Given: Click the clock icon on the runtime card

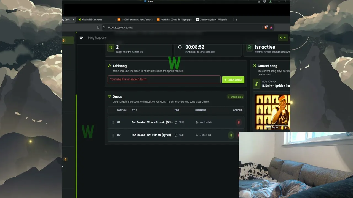Looking at the screenshot, I should (x=180, y=47).
